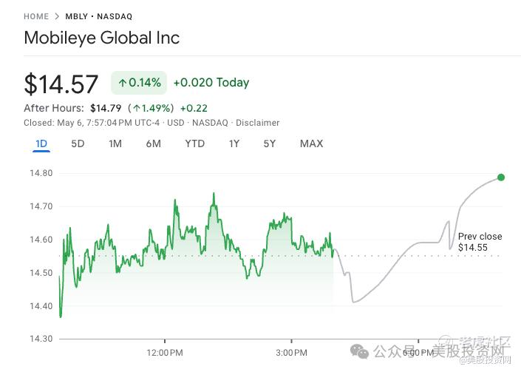The width and height of the screenshot is (521, 372).
Task: Click the MBLY · NASDAQ breadcrumb
Action: coord(99,16)
